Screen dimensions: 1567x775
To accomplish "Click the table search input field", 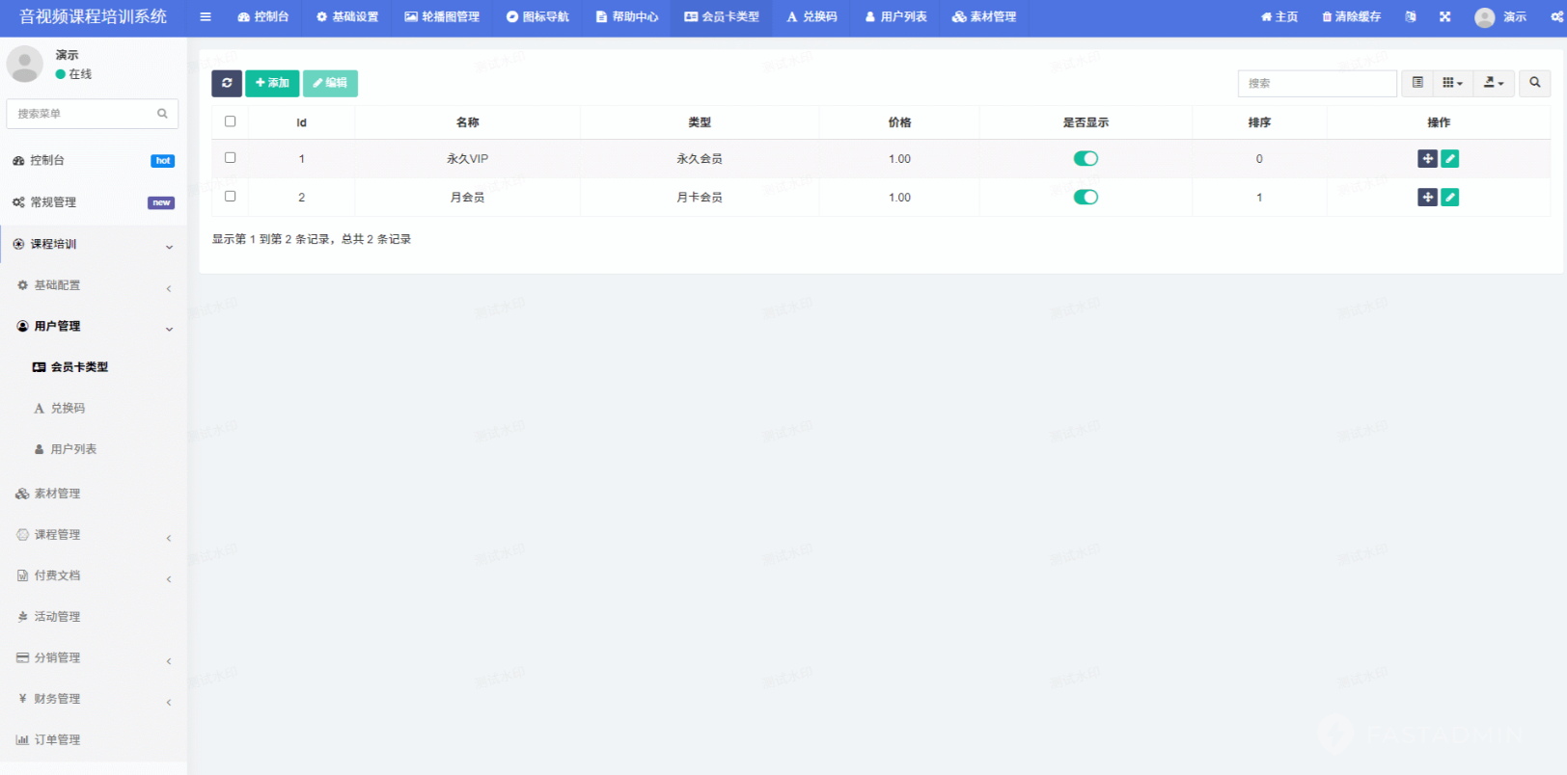I will point(1316,83).
